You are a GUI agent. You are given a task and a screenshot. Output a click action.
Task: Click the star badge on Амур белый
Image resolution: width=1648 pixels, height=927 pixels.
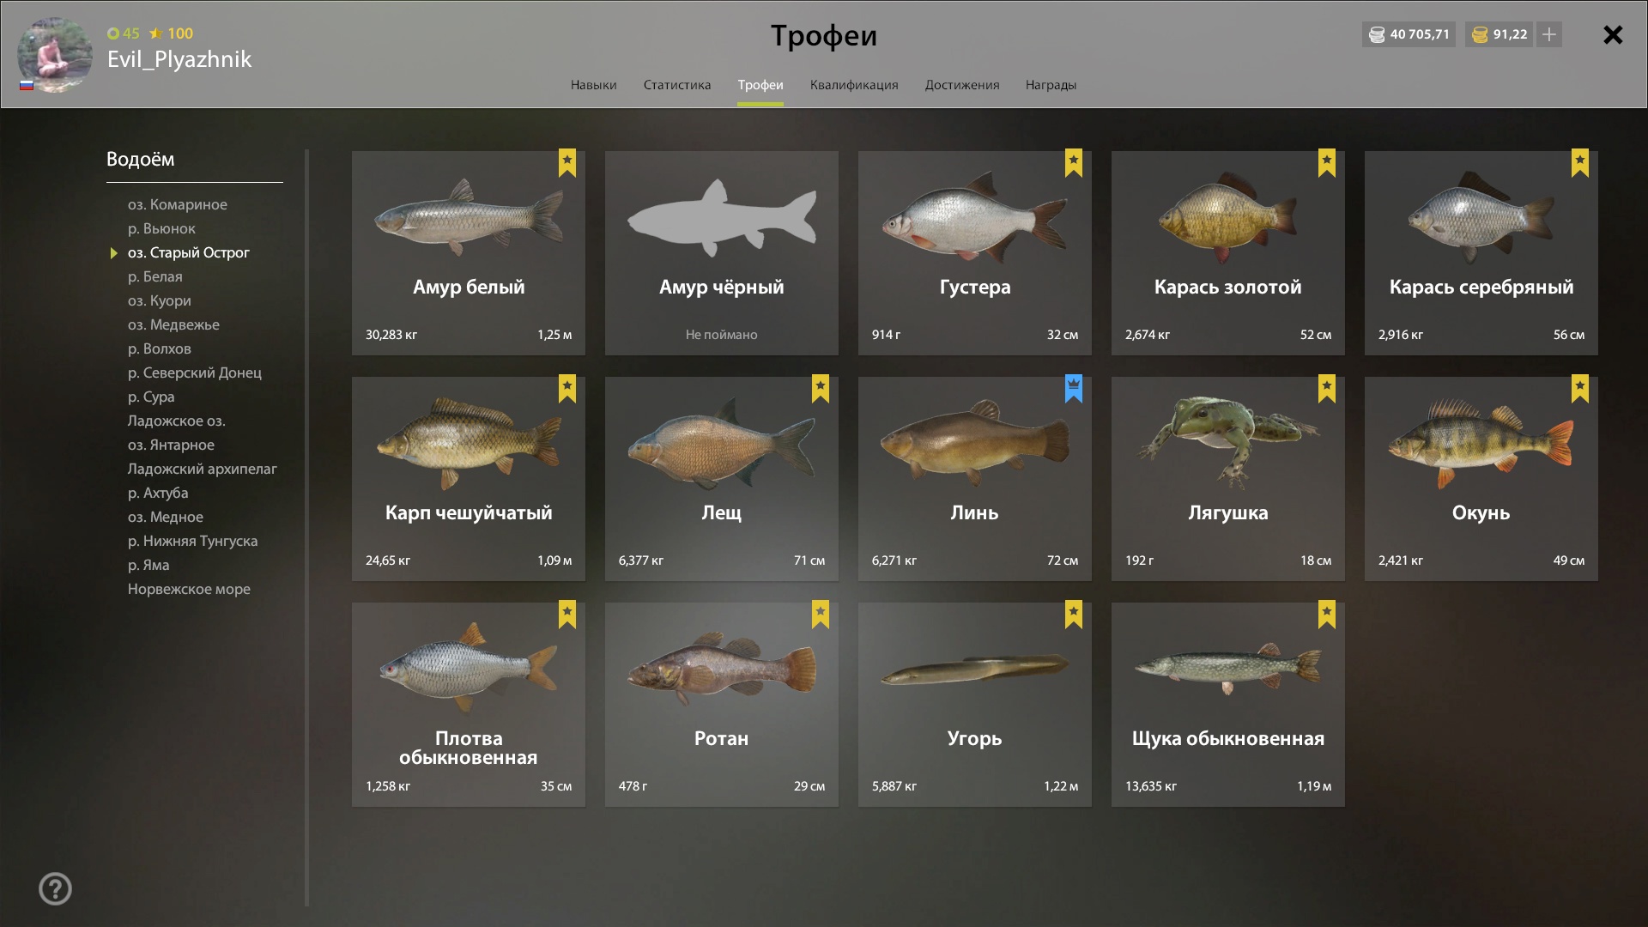click(x=567, y=163)
